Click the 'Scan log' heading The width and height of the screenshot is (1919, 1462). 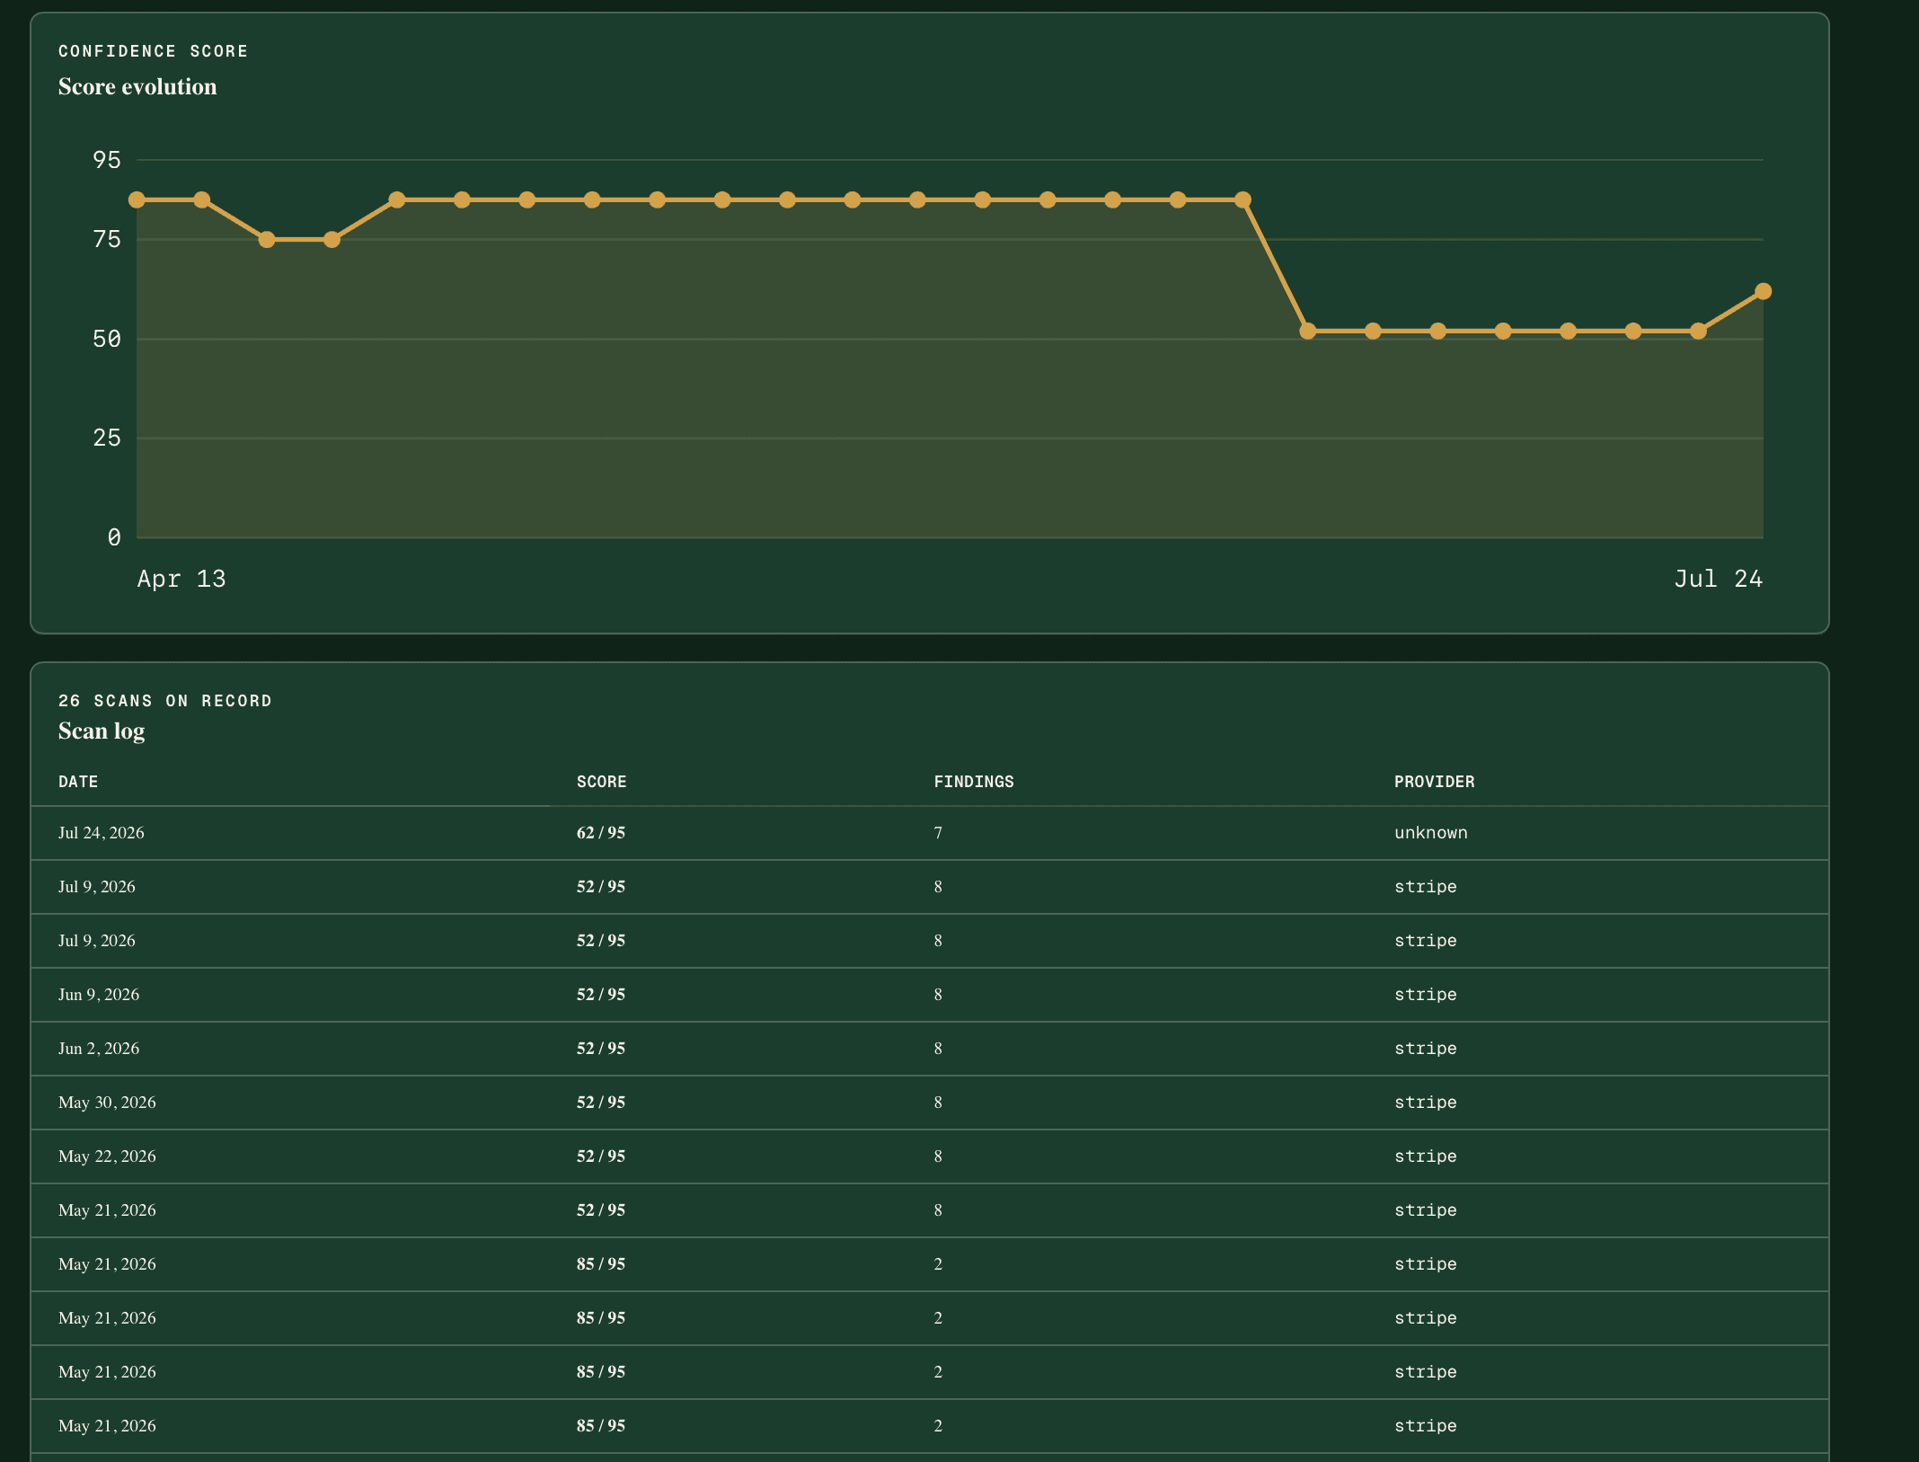pos(102,731)
